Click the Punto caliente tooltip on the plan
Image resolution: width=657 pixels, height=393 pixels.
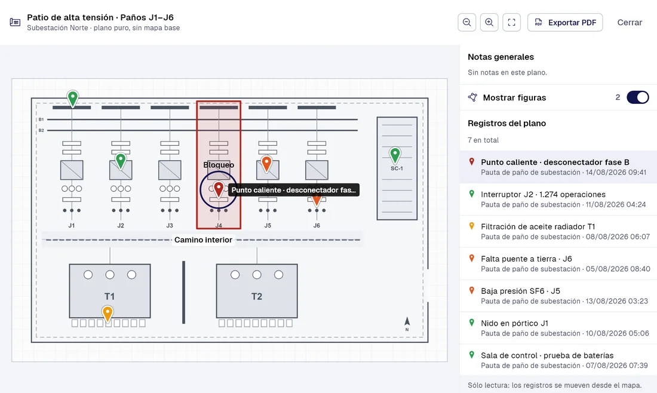click(294, 190)
